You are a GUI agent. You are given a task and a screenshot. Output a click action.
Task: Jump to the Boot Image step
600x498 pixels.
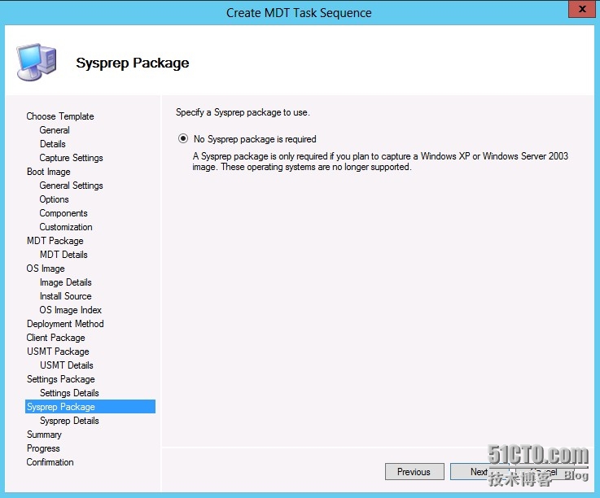[49, 172]
